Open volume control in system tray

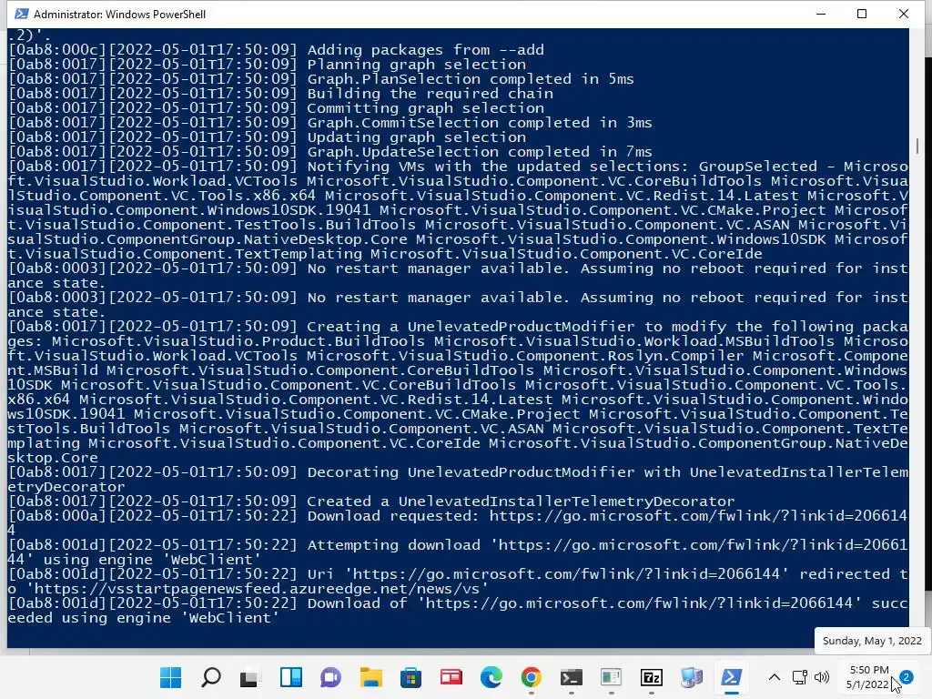point(822,677)
